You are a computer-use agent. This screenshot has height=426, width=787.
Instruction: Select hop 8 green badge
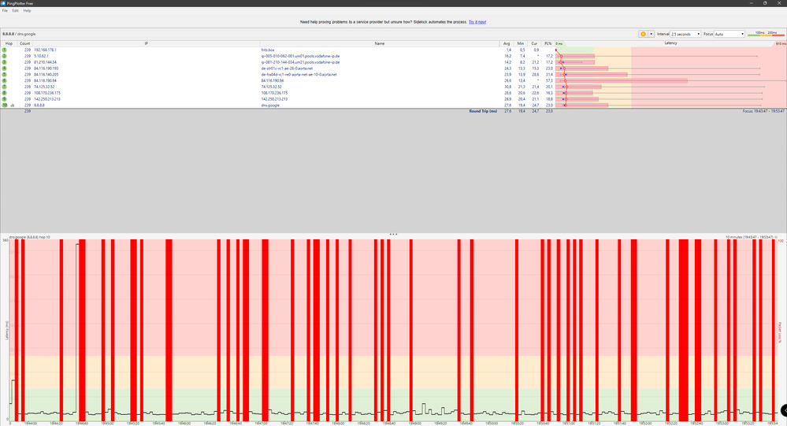5,93
